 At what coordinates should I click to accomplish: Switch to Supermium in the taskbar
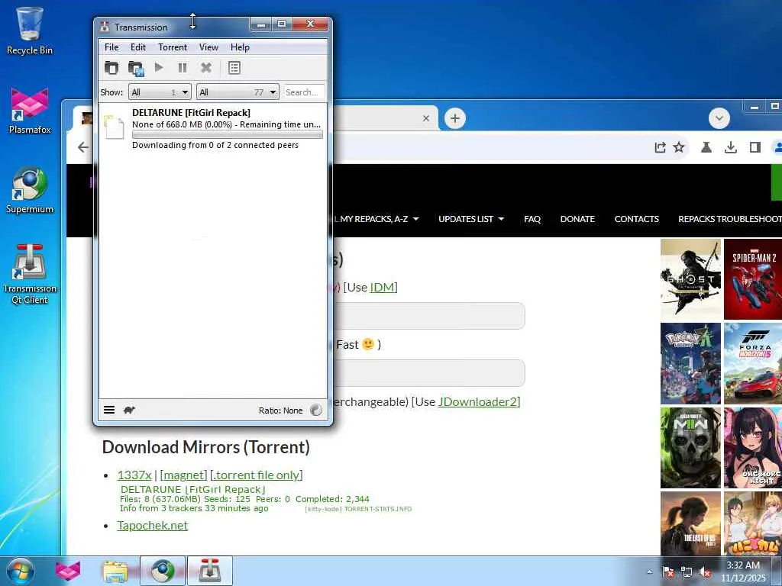pyautogui.click(x=163, y=571)
